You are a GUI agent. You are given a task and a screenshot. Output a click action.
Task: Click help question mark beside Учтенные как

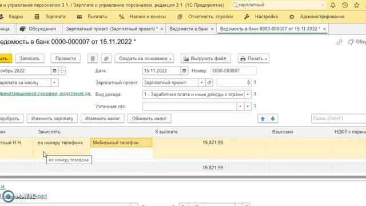pos(255,106)
